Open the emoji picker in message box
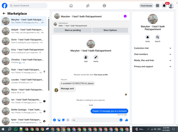178x132 pixels. pyautogui.click(x=121, y=120)
